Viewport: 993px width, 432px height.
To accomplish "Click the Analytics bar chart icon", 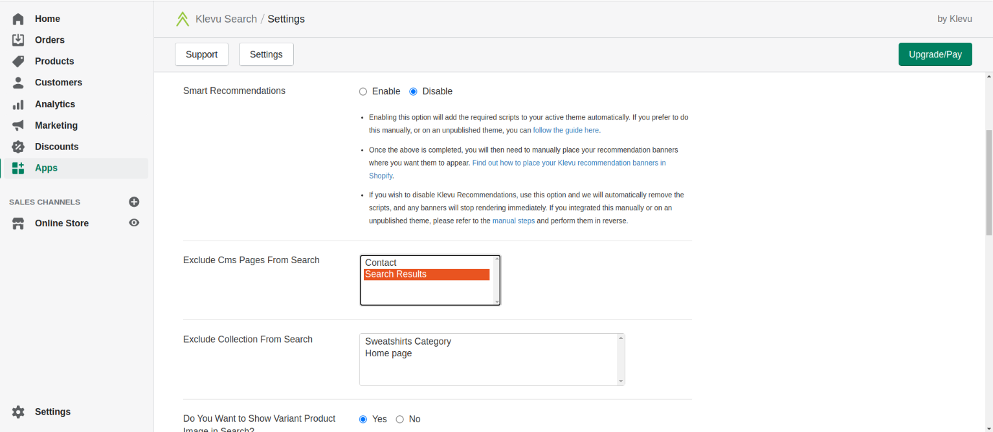I will 18,104.
